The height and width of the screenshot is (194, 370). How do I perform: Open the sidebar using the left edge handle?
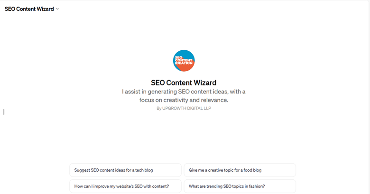click(x=3, y=112)
